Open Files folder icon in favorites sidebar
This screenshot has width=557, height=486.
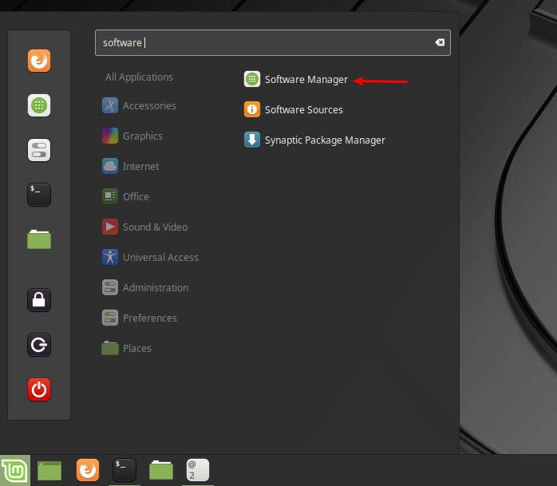39,239
